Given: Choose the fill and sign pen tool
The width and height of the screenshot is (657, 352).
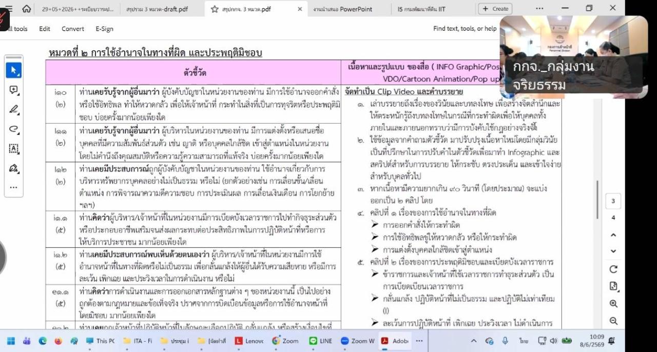Looking at the screenshot, I should [14, 168].
